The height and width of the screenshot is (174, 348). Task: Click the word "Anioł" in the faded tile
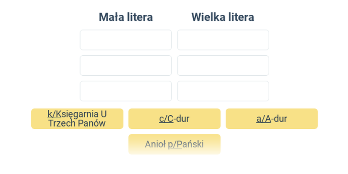point(155,144)
